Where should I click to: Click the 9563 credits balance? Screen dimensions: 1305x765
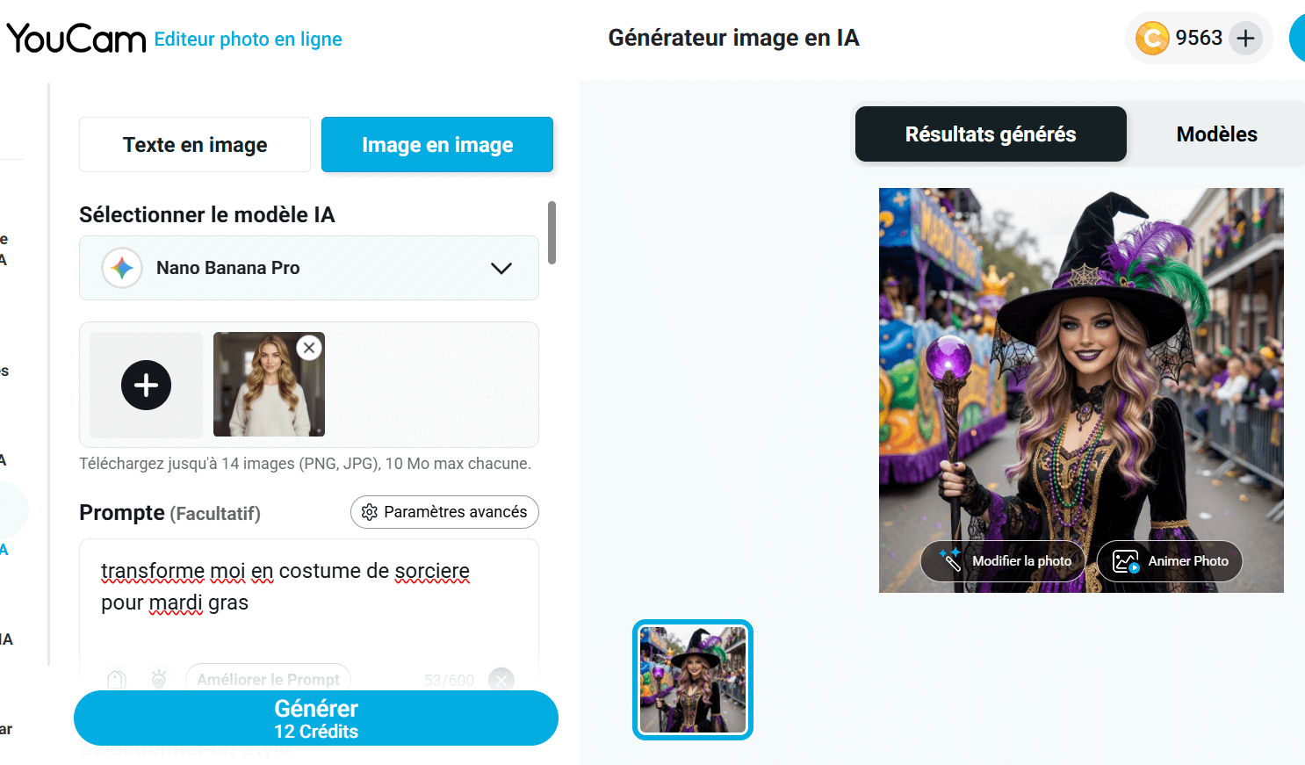tap(1199, 38)
